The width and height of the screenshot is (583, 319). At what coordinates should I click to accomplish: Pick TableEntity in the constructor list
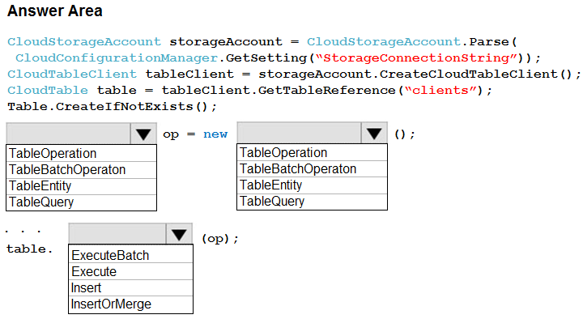click(x=312, y=185)
